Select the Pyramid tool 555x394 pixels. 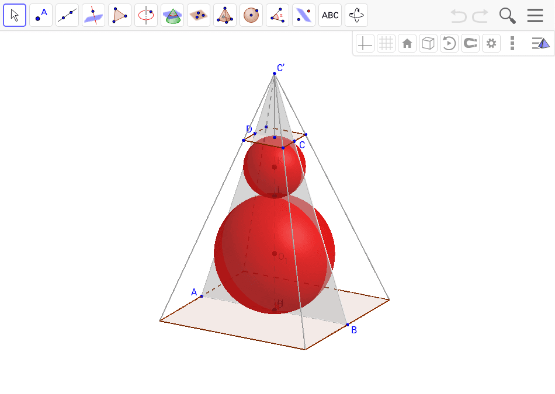[x=225, y=15]
